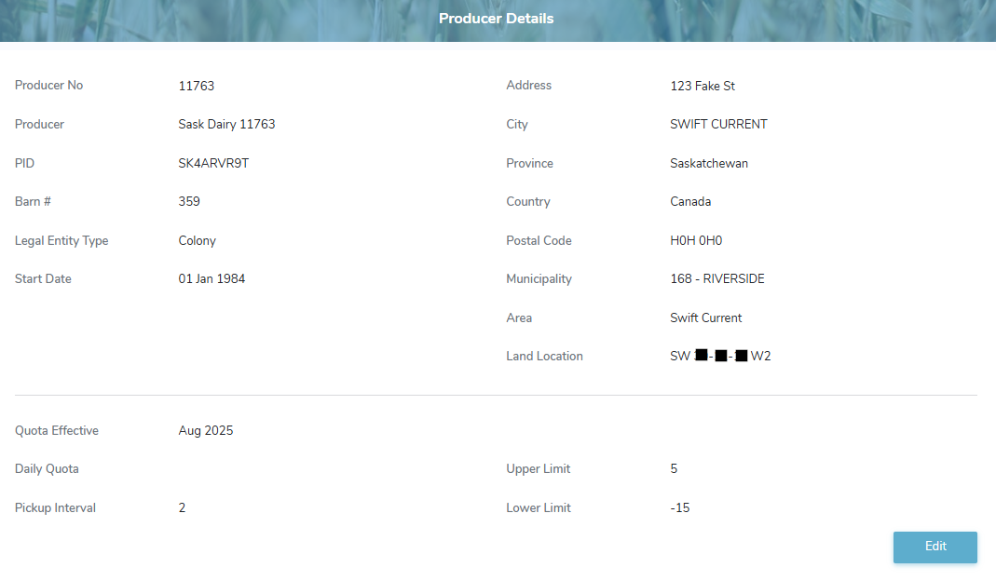Select the Barn # value 359
This screenshot has height=581, width=996.
[189, 201]
